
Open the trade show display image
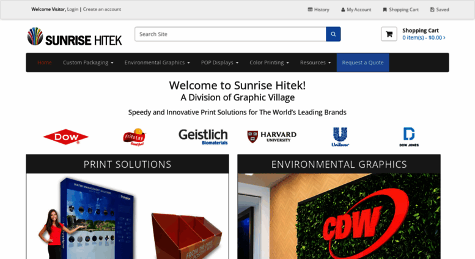(87, 218)
